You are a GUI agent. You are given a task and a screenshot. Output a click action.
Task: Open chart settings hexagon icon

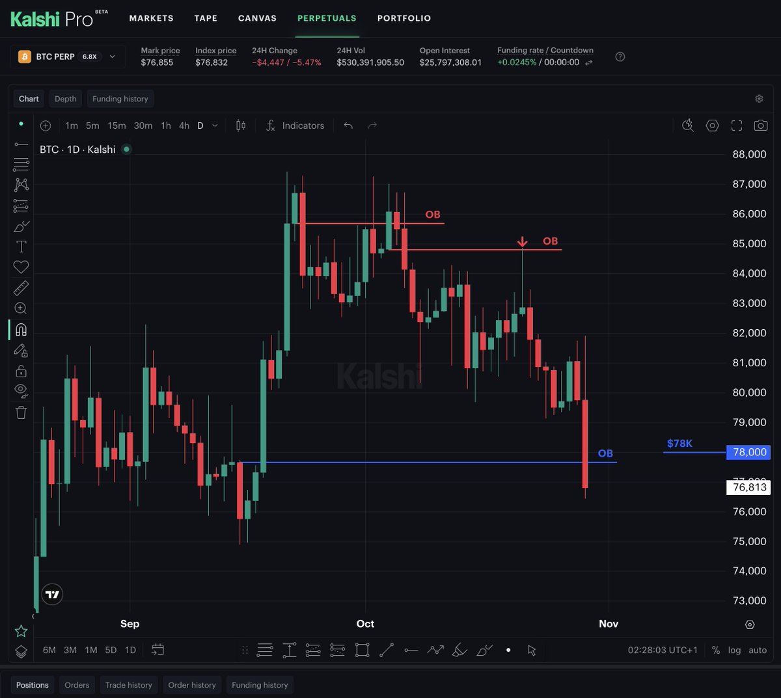[713, 126]
